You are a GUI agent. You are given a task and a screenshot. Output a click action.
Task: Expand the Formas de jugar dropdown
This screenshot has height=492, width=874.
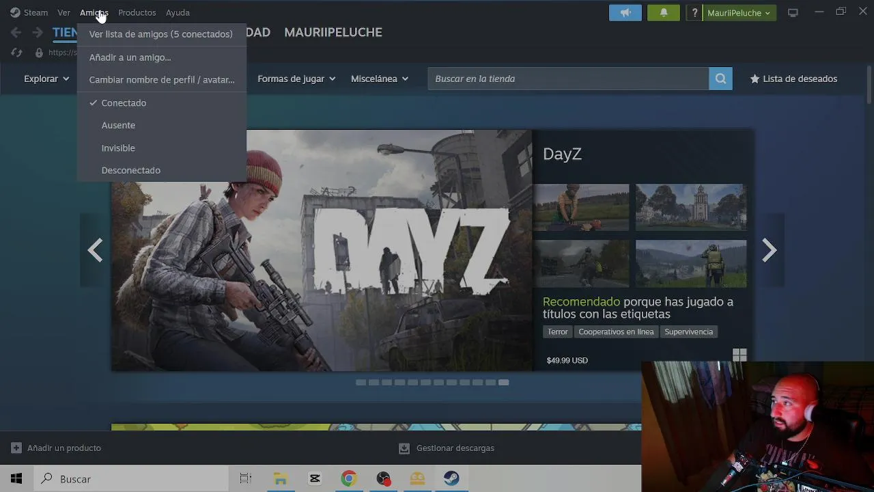click(296, 79)
